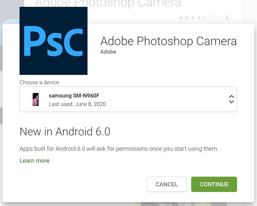The height and width of the screenshot is (206, 257).
Task: Click the samsung SM-N960F phone thumbnail
Action: coord(36,99)
